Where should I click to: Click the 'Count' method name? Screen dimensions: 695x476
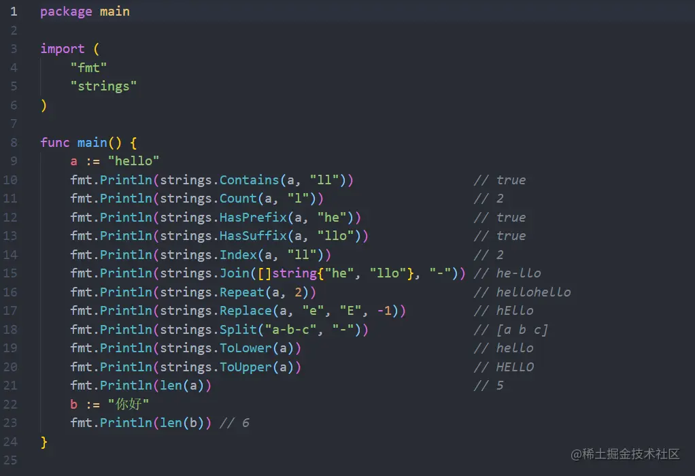tap(239, 199)
